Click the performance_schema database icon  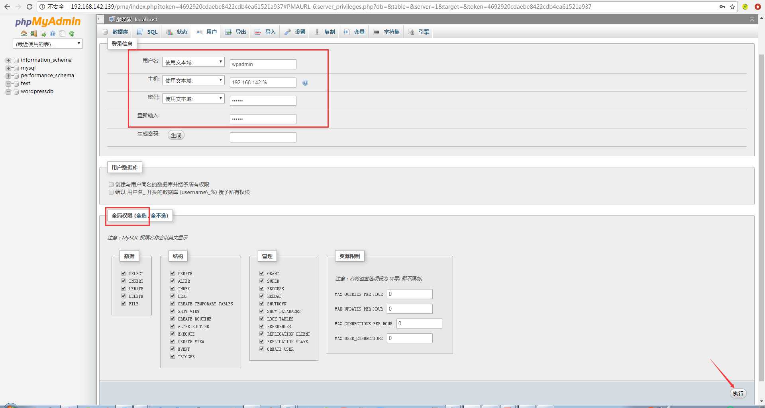(x=16, y=76)
